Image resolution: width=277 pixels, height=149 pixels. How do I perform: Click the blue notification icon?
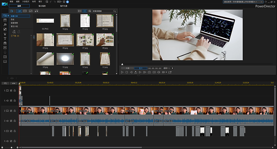coord(67,2)
